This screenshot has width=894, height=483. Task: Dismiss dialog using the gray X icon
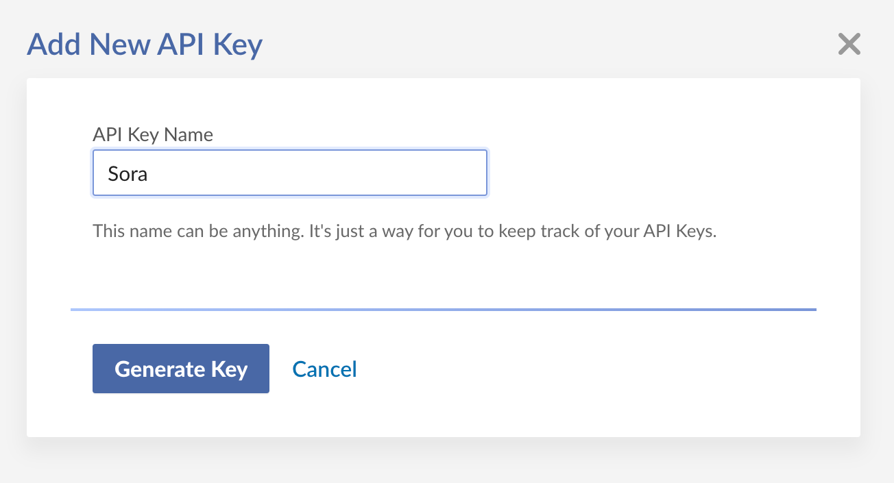click(849, 45)
